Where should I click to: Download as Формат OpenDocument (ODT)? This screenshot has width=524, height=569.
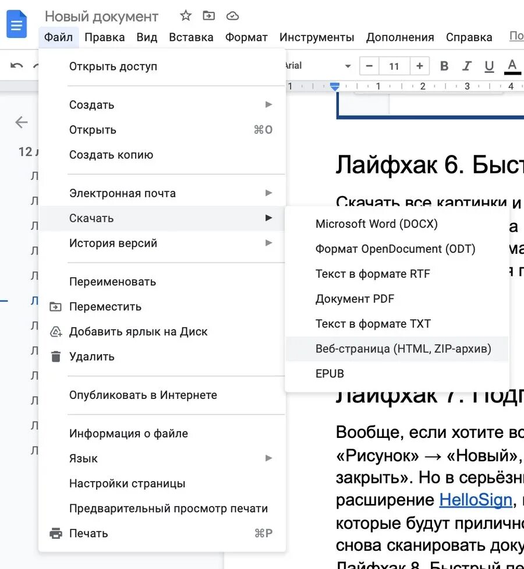pyautogui.click(x=397, y=249)
